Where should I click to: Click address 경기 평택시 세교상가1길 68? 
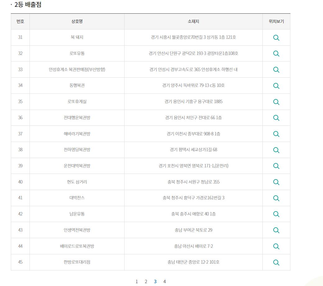click(x=193, y=150)
